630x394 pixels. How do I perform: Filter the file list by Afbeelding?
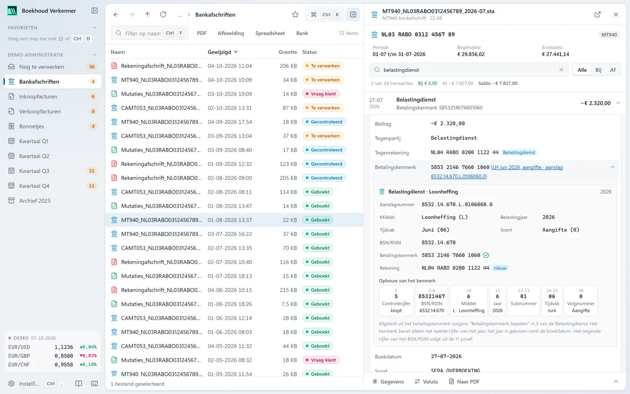click(231, 33)
